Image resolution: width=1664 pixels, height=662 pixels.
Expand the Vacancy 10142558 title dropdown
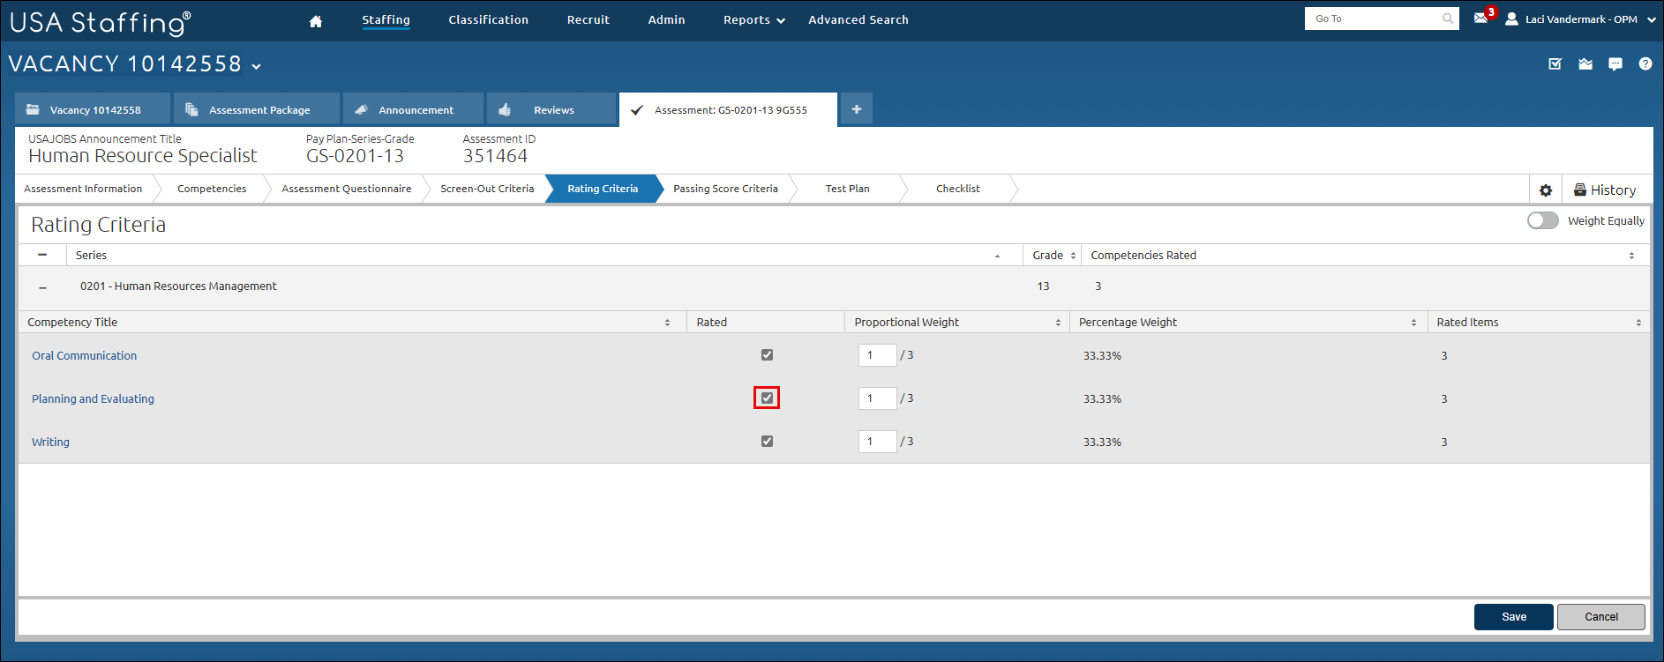[256, 66]
